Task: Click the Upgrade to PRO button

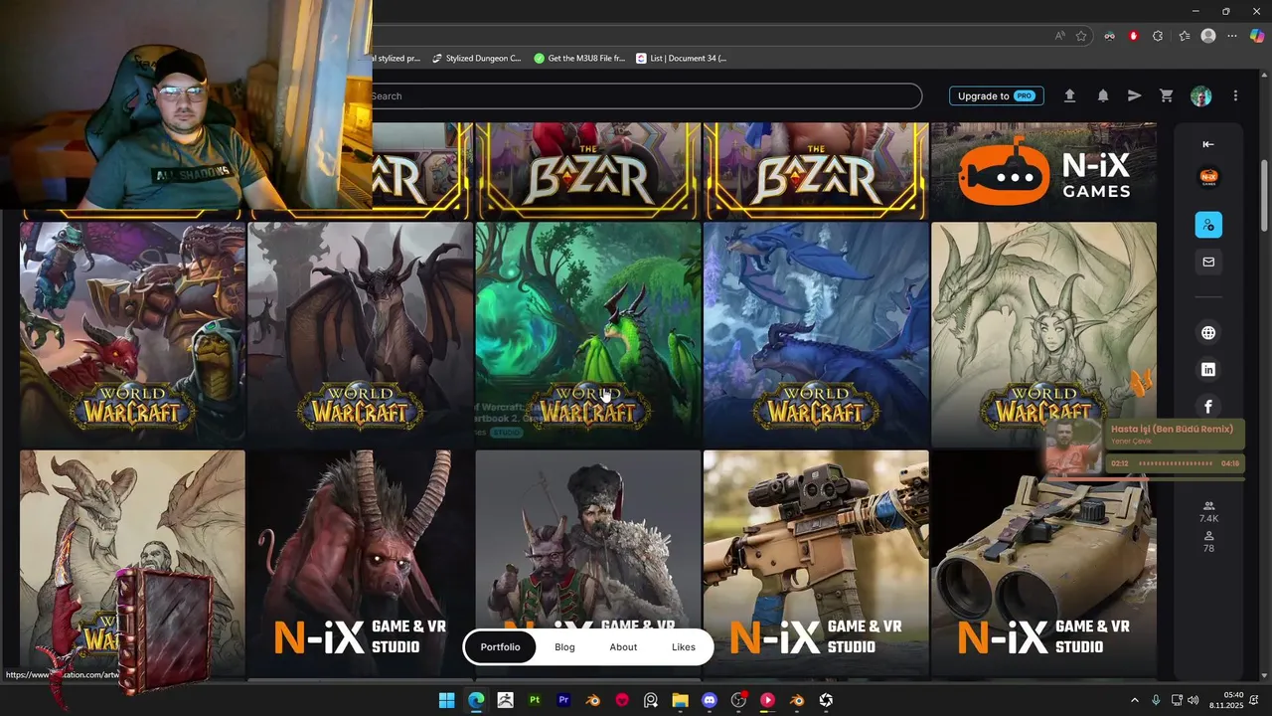Action: pos(996,95)
